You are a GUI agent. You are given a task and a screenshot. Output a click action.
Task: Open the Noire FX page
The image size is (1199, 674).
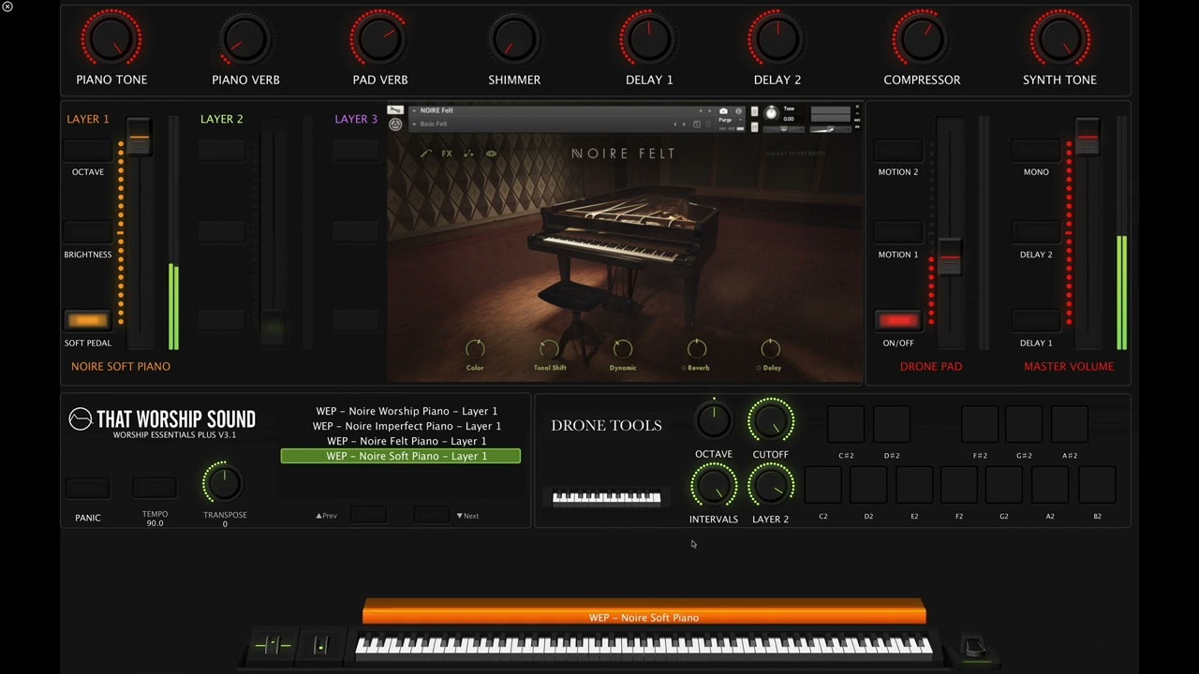pos(447,154)
